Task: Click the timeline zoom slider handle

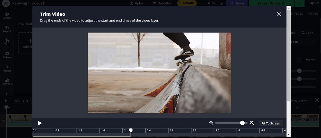Action: [x=242, y=123]
